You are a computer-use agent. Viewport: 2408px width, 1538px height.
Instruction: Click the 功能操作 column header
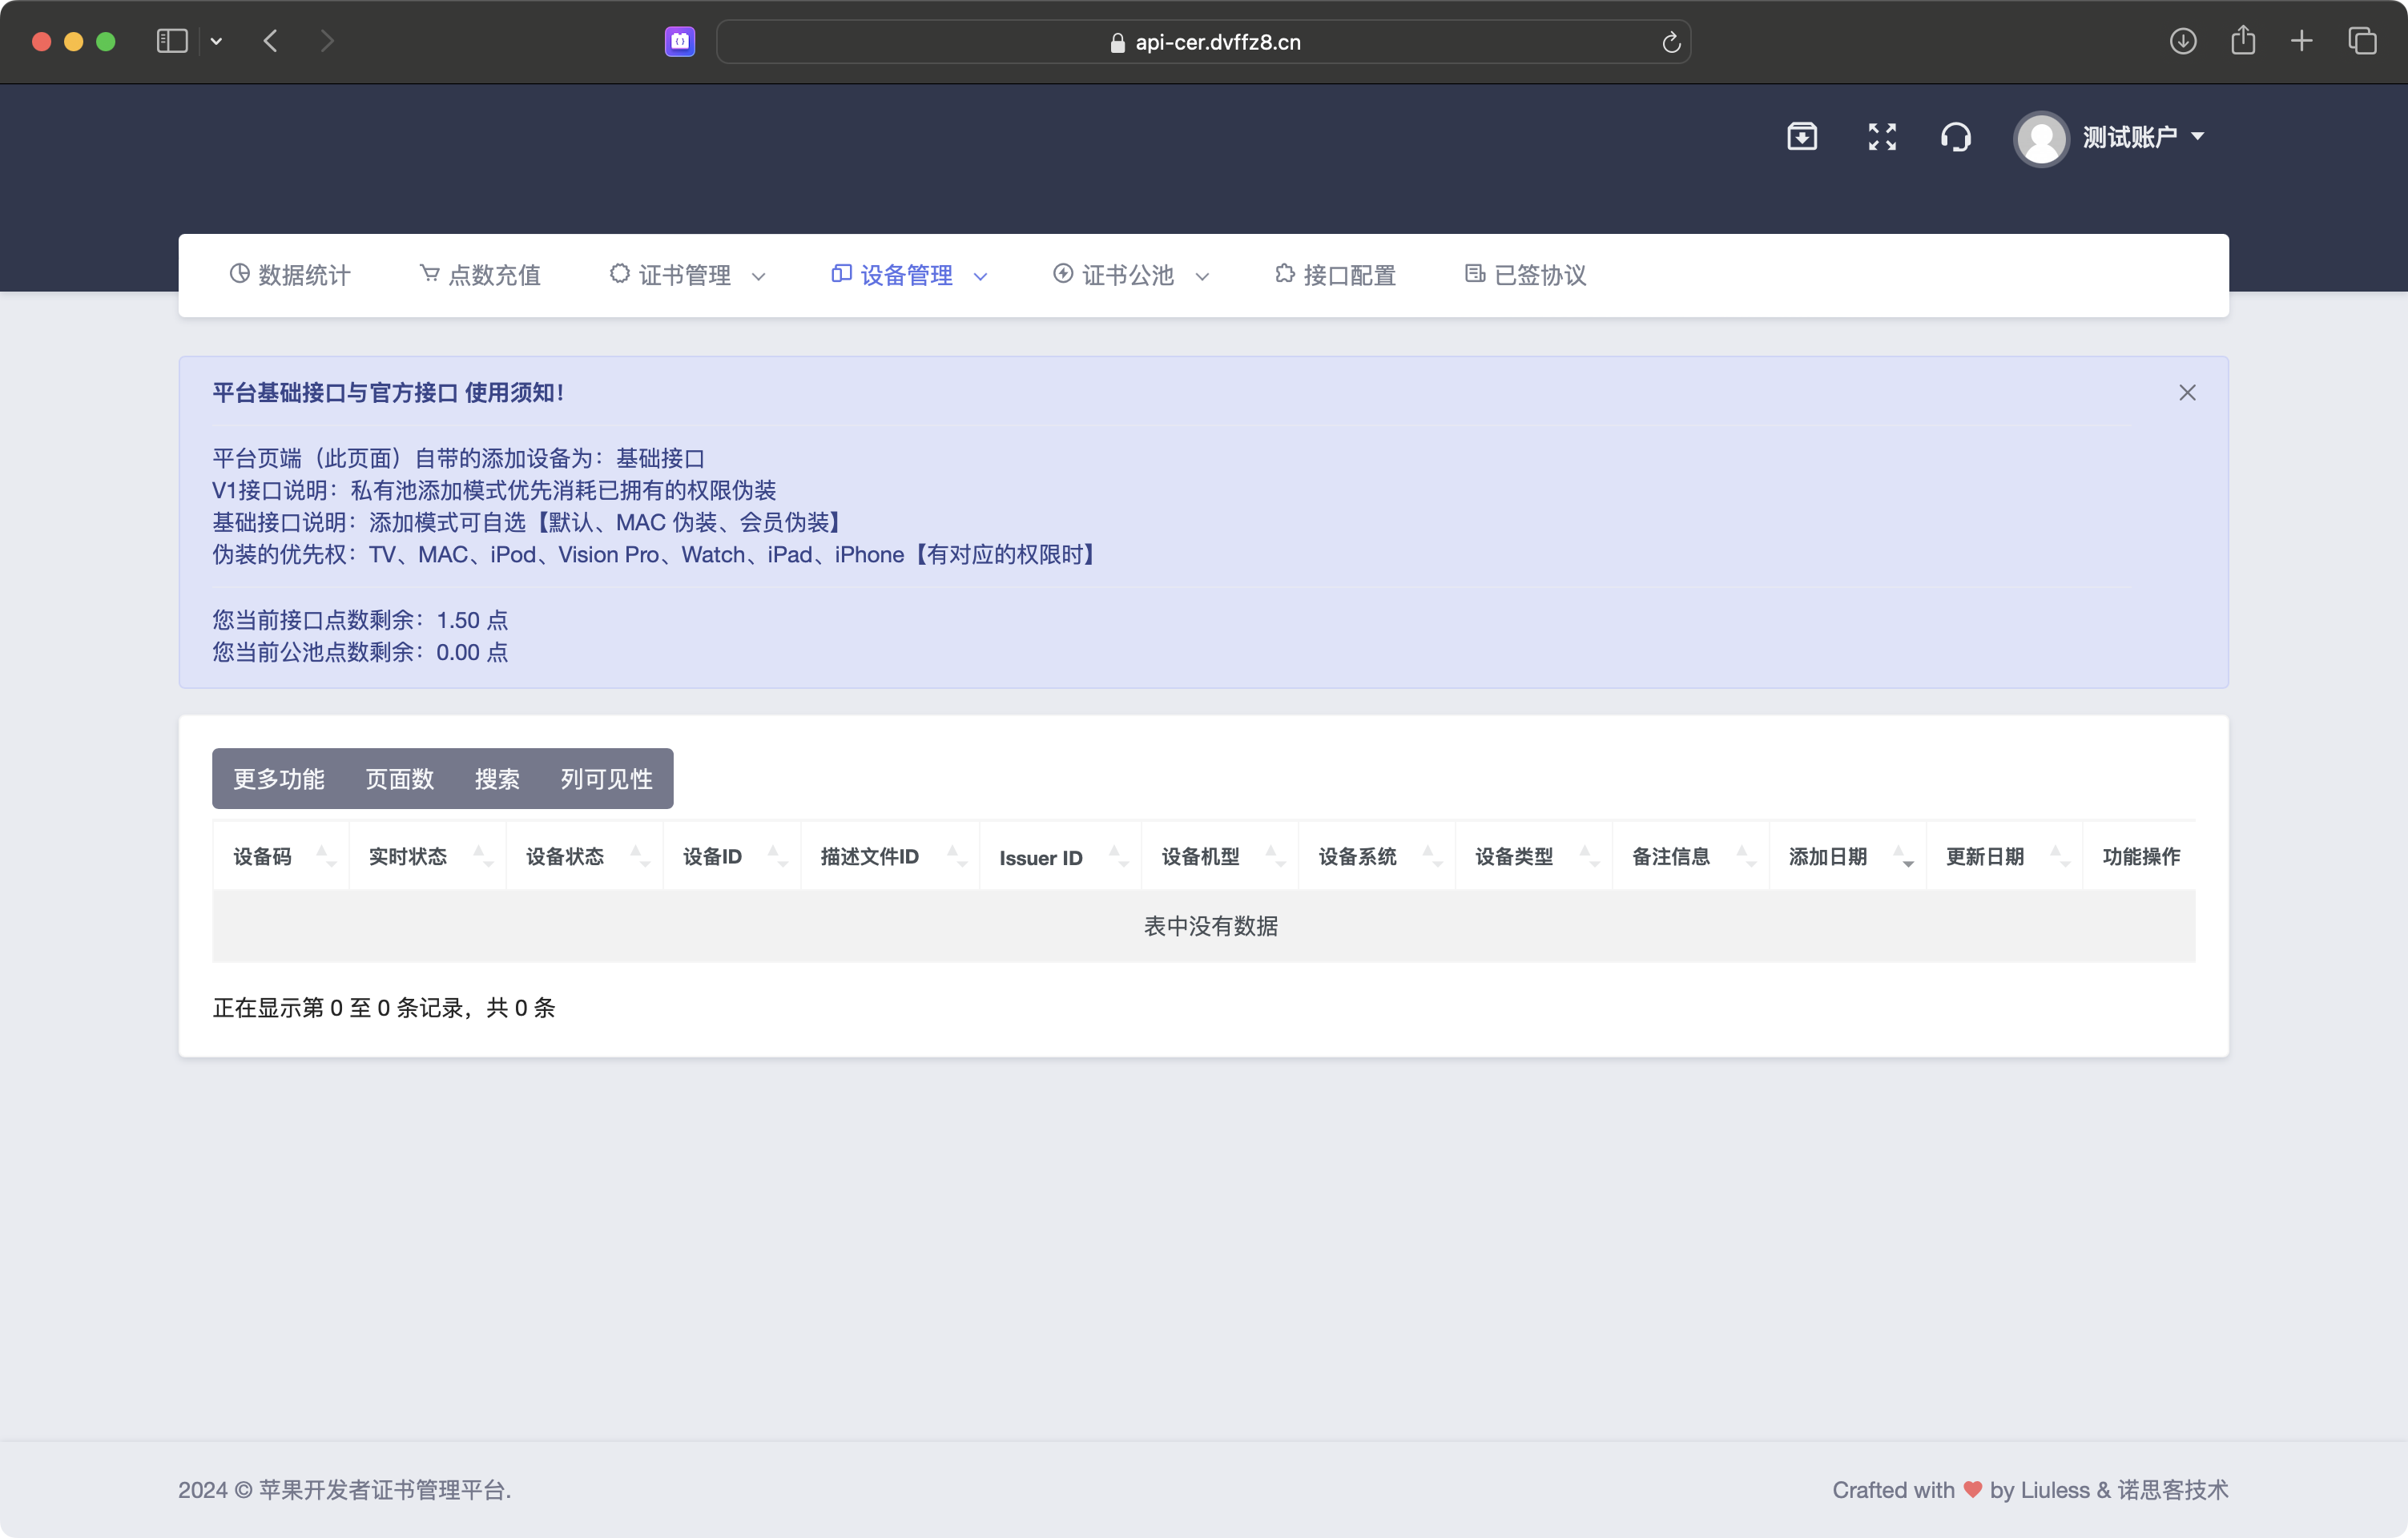point(2139,857)
